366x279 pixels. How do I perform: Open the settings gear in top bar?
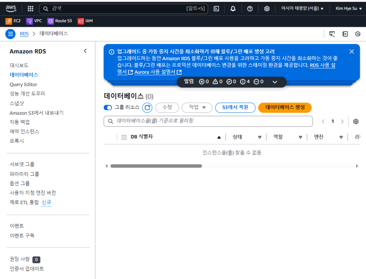(267, 9)
